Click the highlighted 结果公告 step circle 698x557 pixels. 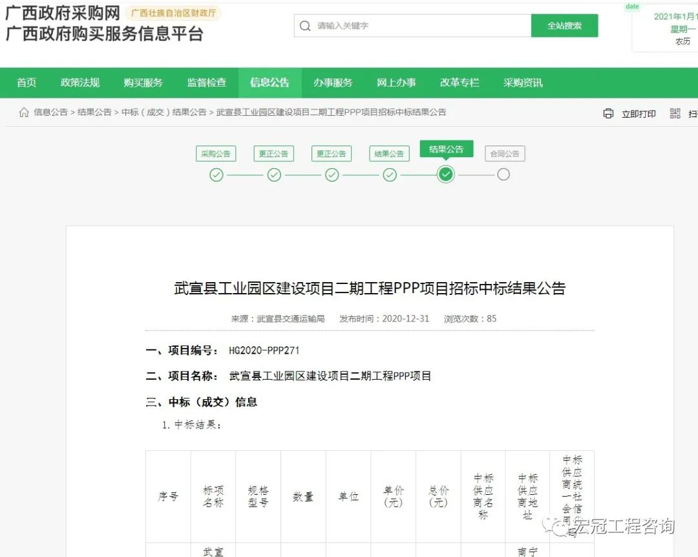tap(446, 175)
